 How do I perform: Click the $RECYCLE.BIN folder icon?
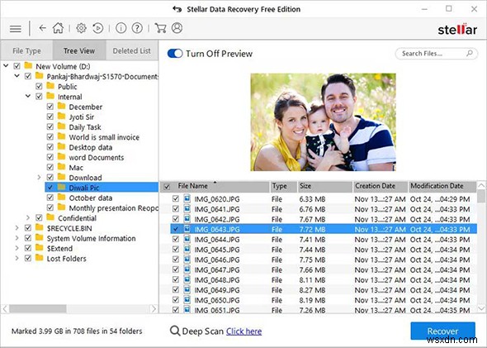click(x=40, y=227)
